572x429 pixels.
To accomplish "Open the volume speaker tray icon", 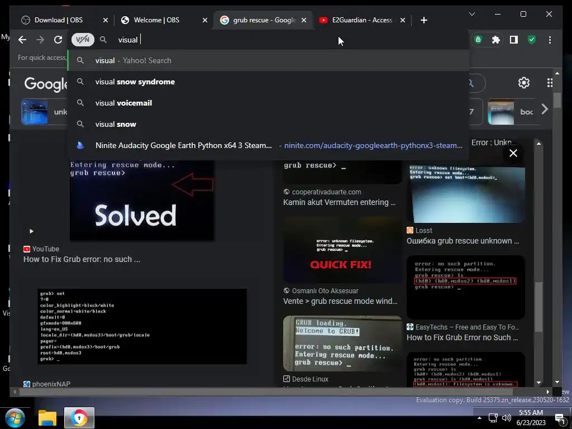I will [506, 418].
